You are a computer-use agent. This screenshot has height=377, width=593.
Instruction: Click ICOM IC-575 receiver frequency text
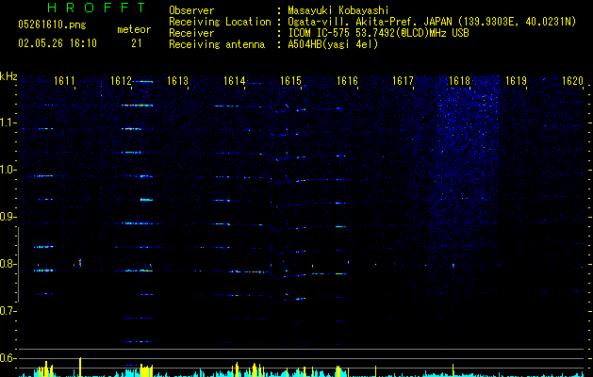click(x=378, y=33)
